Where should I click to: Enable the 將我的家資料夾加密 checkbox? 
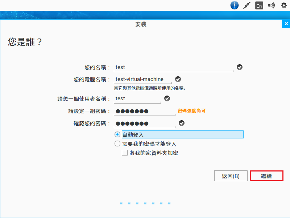[x=125, y=153]
